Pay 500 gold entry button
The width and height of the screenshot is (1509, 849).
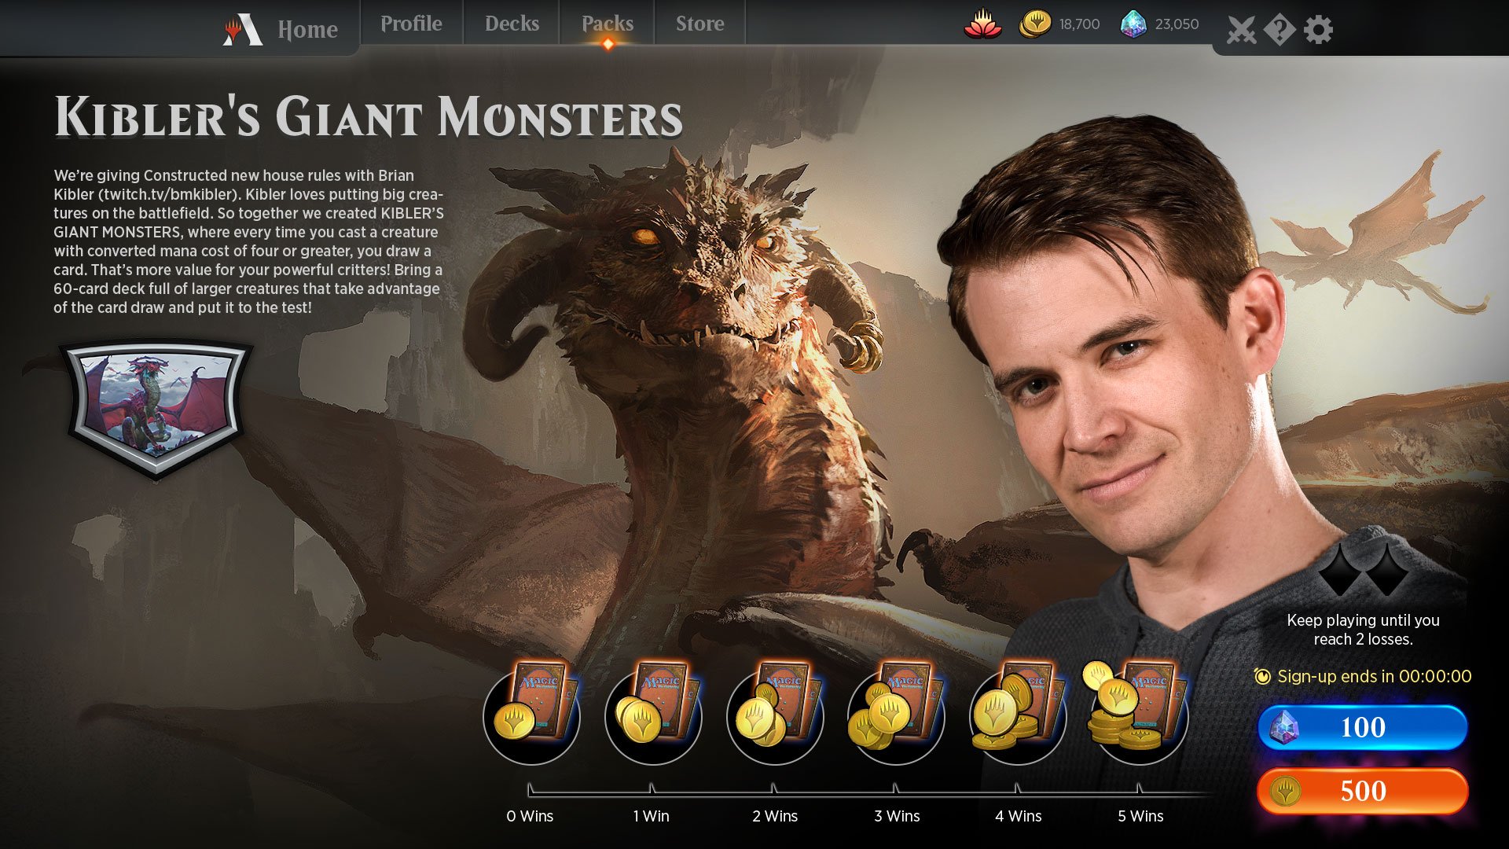pos(1362,791)
